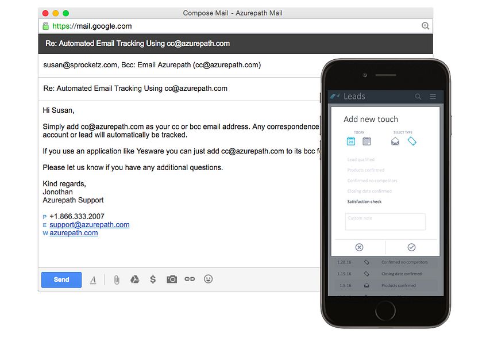The height and width of the screenshot is (345, 486).
Task: Click the zoom magnifier in the address bar
Action: pos(425,26)
